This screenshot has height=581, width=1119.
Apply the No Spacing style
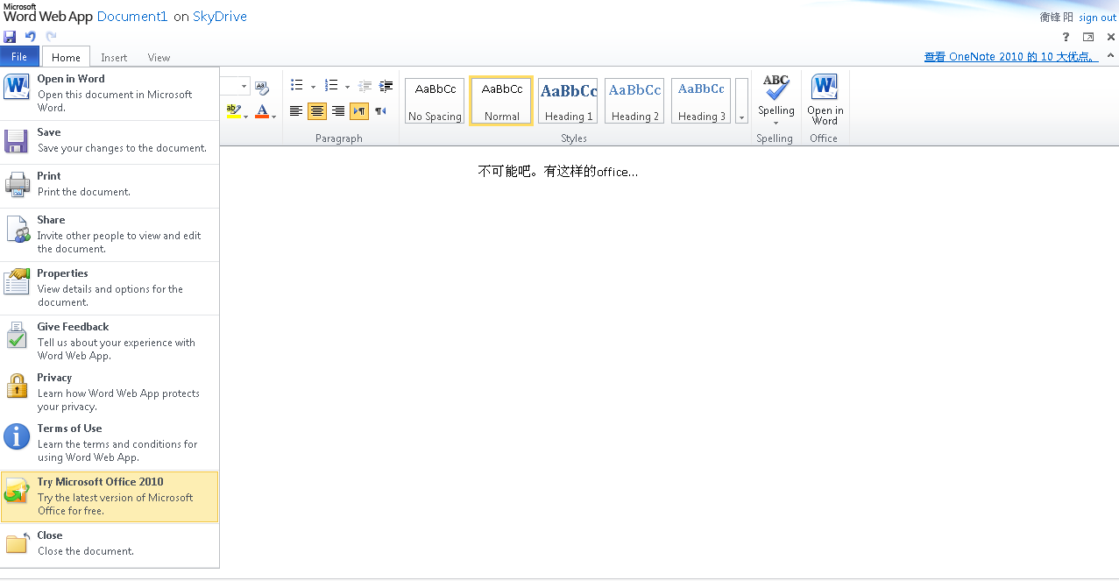coord(435,101)
